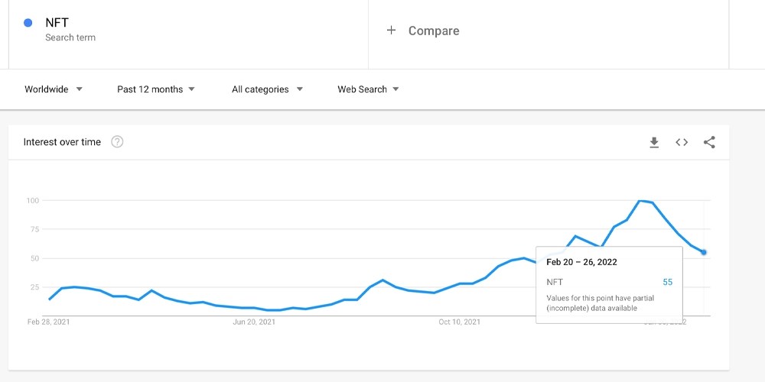Screen dimensions: 765x382
Task: Change the Web Search type dropdown
Action: [369, 89]
